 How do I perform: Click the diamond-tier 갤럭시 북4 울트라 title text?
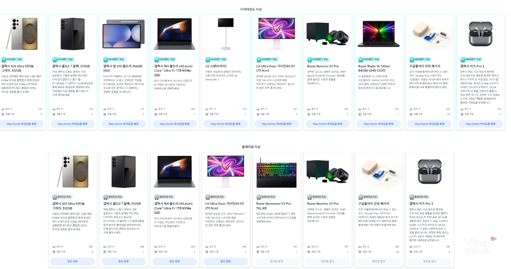tap(173, 70)
